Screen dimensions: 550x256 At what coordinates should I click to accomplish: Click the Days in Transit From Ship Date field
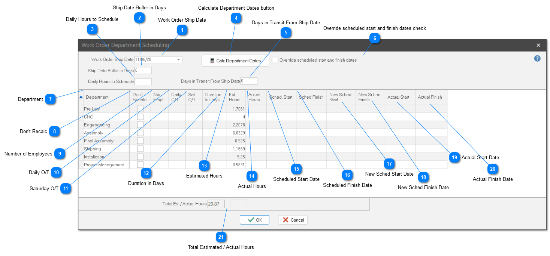click(x=249, y=81)
